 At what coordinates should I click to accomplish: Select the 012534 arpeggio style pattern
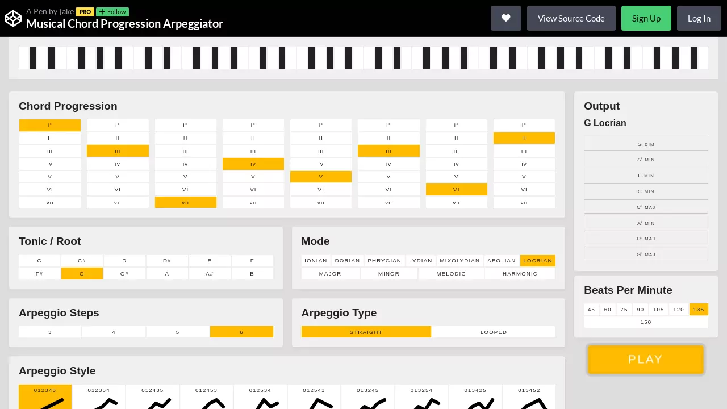[260, 397]
